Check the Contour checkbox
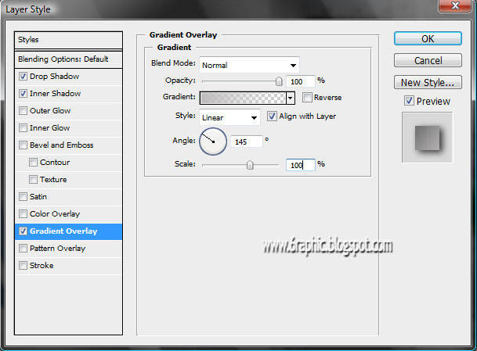The image size is (477, 351). coord(33,162)
